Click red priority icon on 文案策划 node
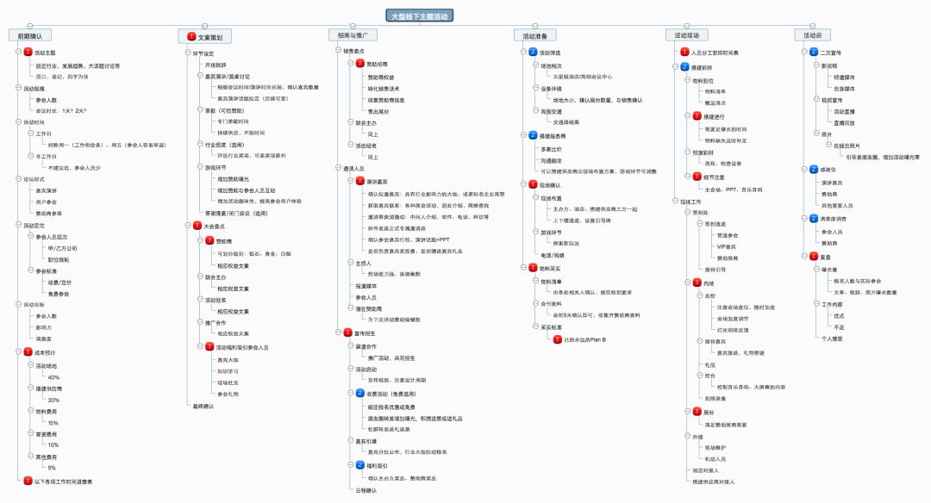The image size is (931, 503). click(191, 37)
